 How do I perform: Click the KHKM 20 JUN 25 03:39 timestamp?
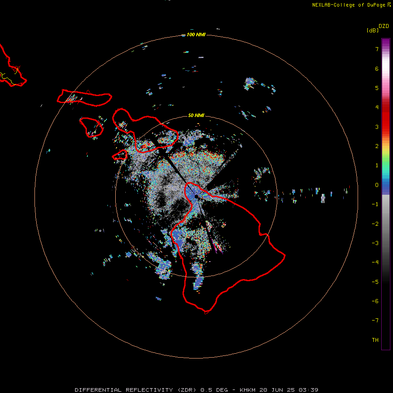point(279,390)
